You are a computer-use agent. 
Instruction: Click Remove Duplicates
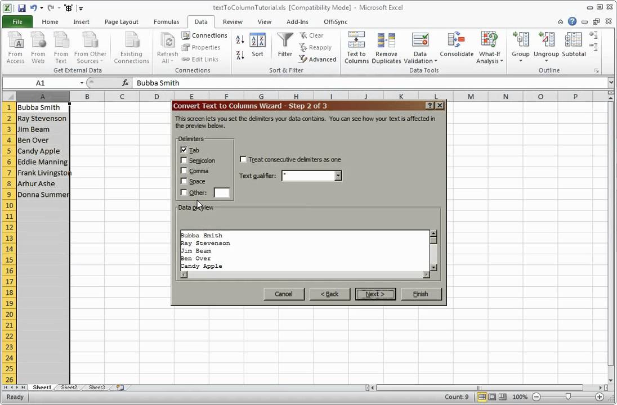(386, 48)
